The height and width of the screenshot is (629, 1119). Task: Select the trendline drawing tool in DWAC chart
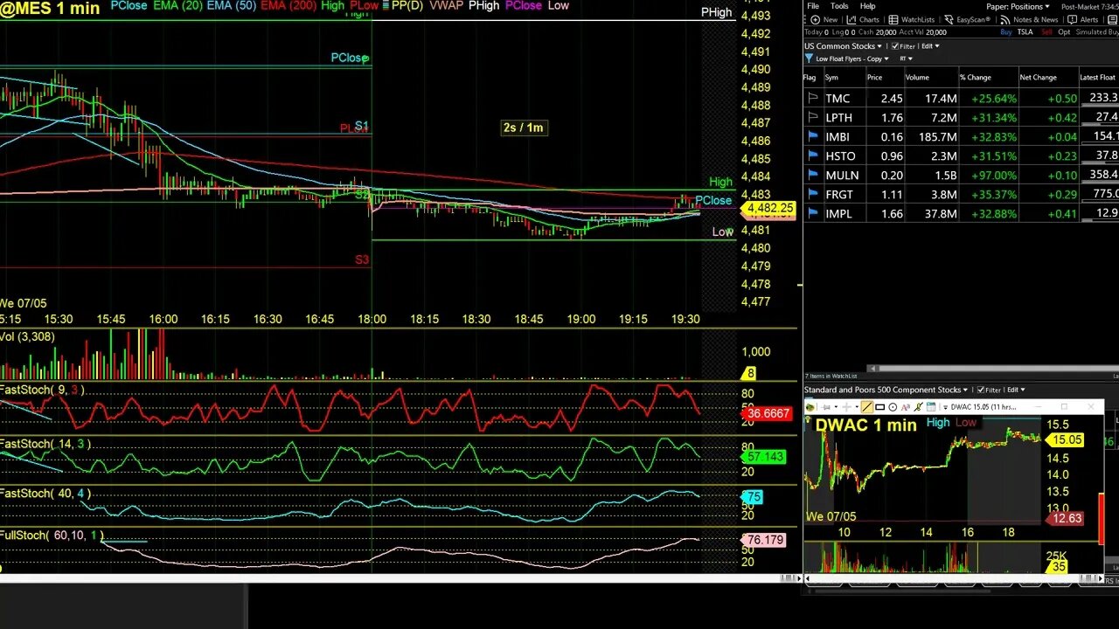click(867, 407)
